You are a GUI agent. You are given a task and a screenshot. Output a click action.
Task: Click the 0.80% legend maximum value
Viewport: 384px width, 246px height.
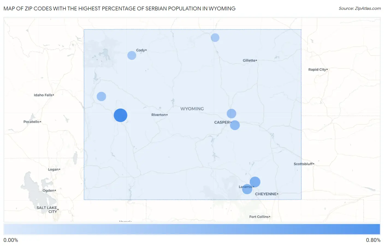(373, 240)
